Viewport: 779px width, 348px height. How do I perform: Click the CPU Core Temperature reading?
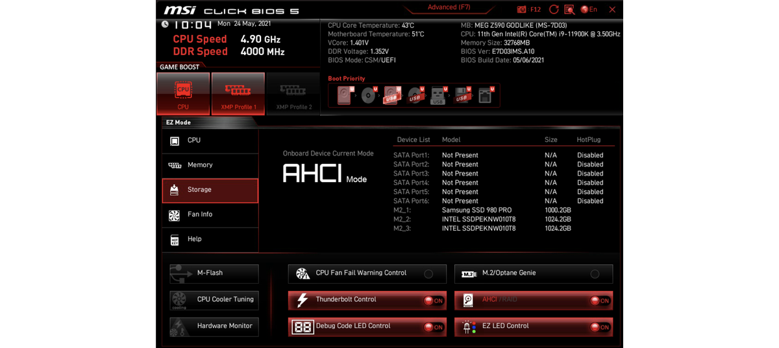point(371,25)
